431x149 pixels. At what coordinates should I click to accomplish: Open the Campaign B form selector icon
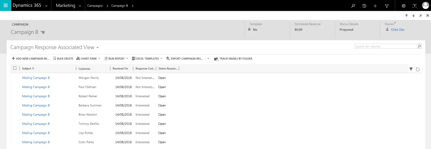coord(43,32)
